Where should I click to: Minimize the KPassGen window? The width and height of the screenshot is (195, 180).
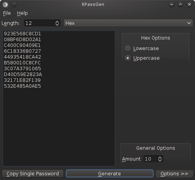(172, 5)
